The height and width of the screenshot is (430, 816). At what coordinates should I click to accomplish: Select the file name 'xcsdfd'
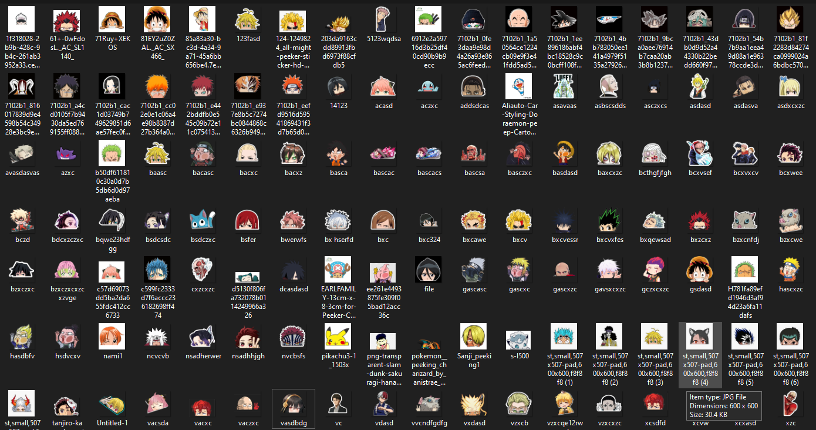(x=655, y=423)
